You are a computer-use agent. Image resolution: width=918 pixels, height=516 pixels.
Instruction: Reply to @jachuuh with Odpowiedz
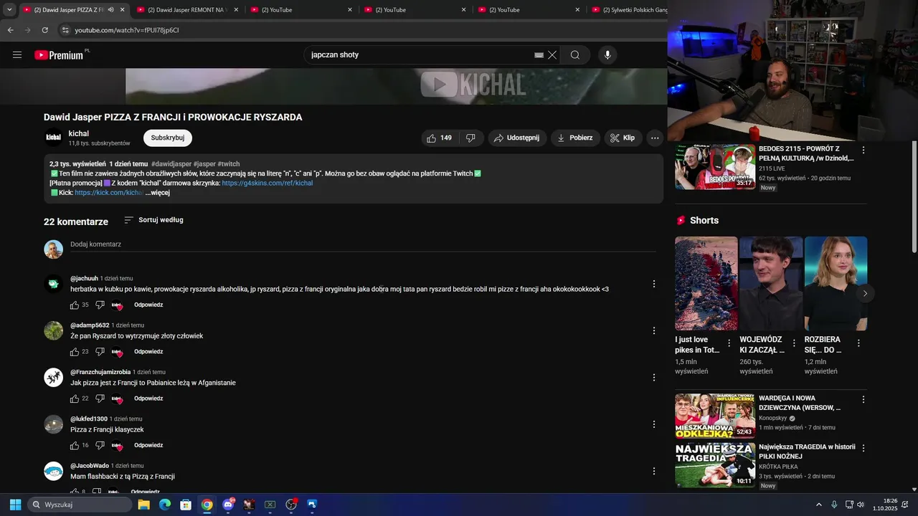(148, 305)
